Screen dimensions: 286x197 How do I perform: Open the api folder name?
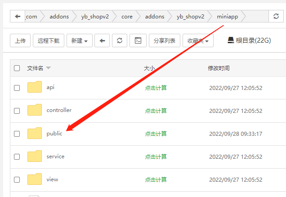point(50,87)
